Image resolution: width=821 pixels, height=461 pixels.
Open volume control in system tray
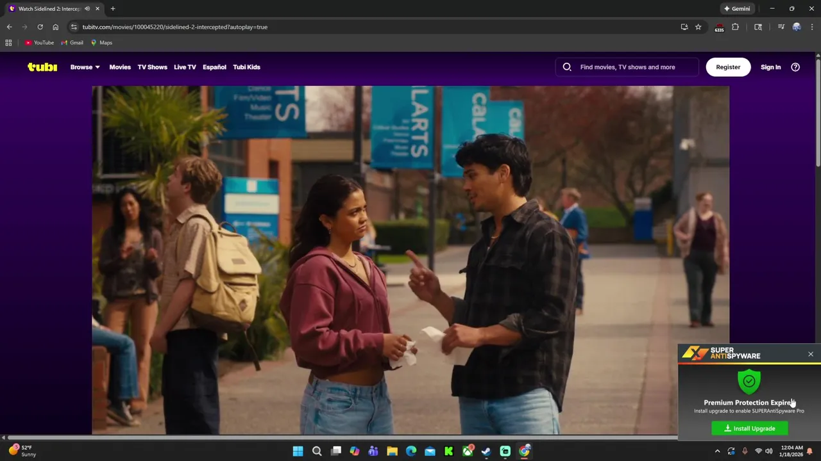768,451
